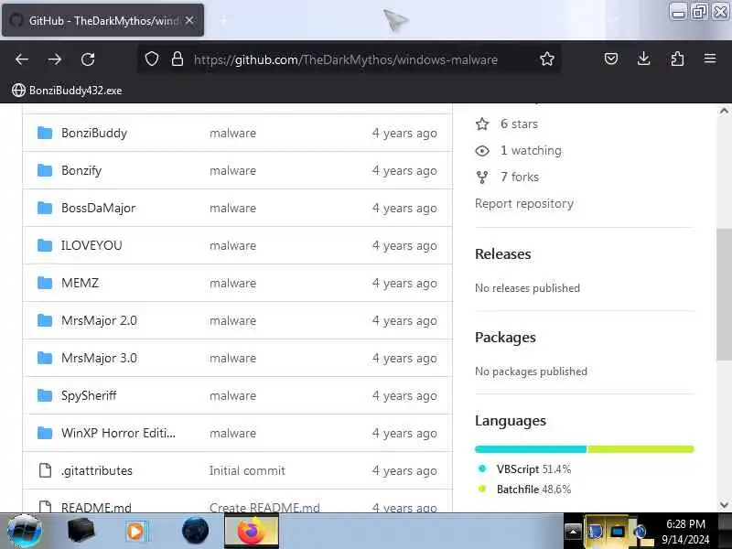Reload the GitHub page
732x549 pixels.
pos(88,59)
